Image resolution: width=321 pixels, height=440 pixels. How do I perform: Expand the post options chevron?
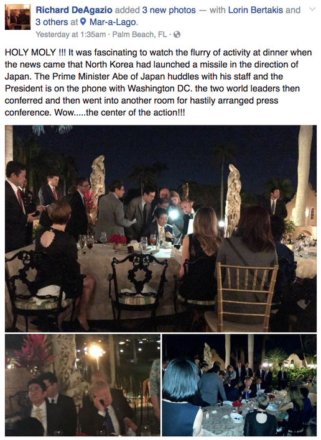(312, 9)
